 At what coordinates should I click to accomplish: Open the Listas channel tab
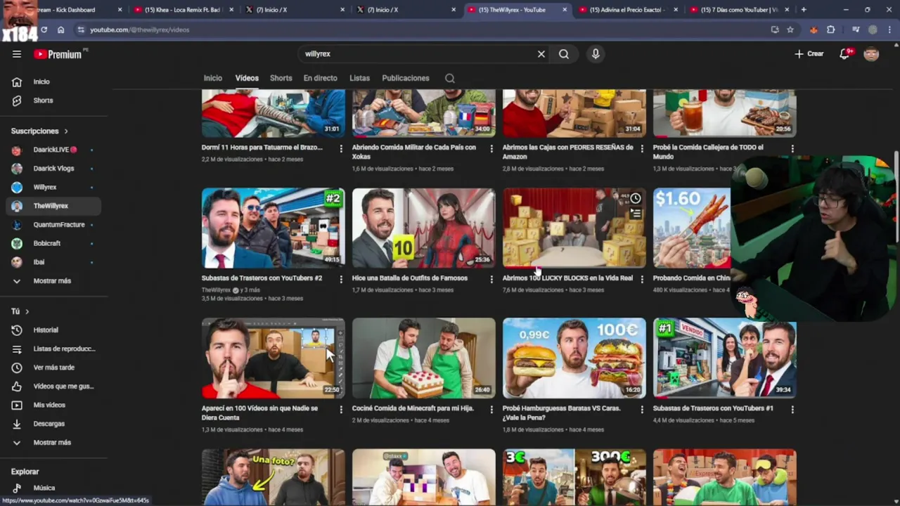tap(360, 78)
